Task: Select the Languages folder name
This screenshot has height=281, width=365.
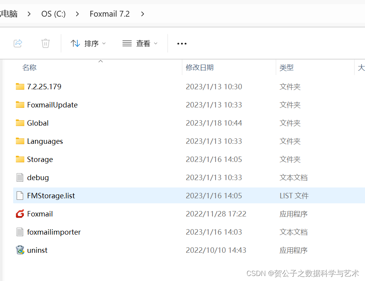Action: point(45,141)
